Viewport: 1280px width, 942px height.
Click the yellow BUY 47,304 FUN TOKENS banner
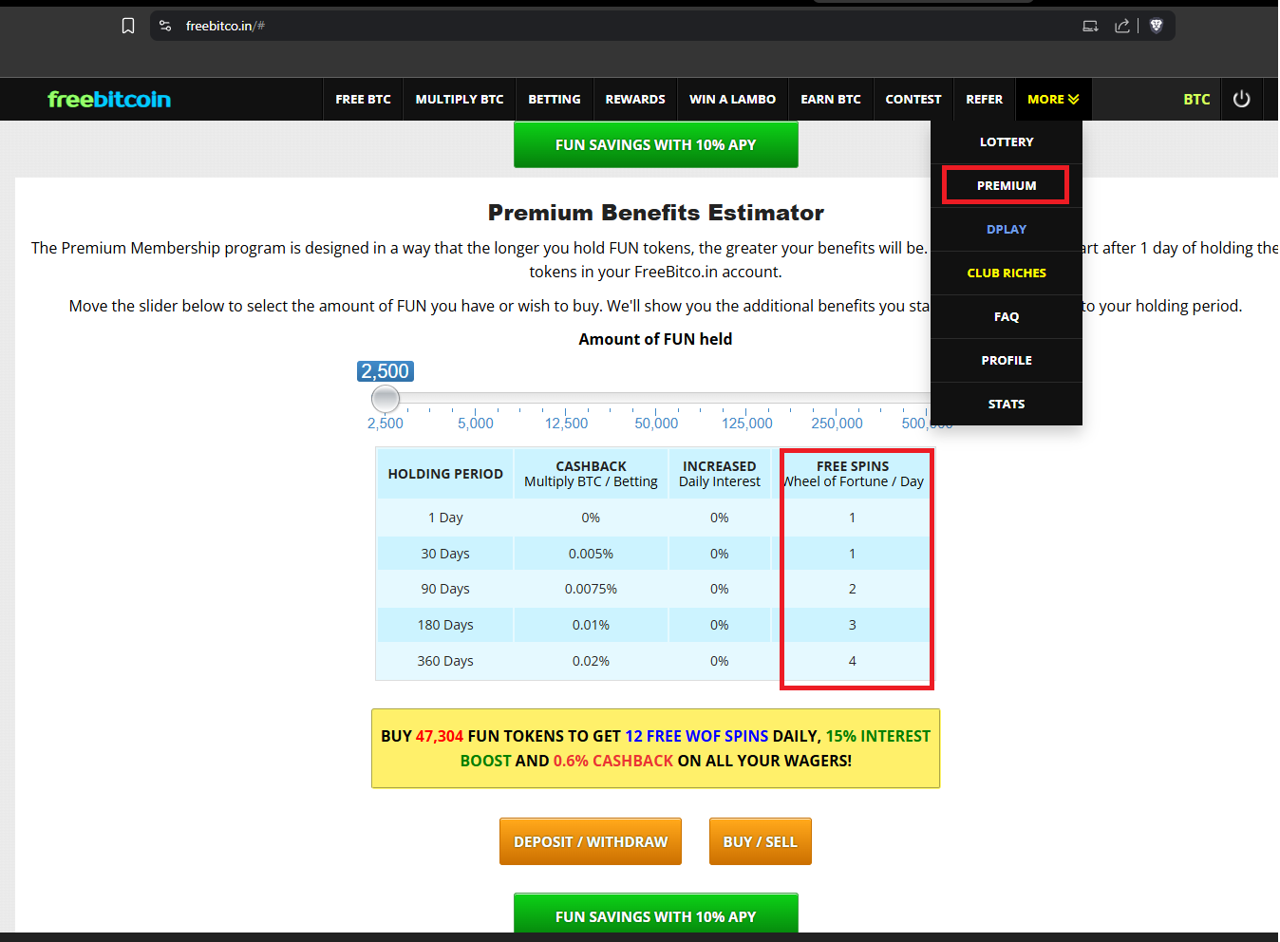point(655,748)
